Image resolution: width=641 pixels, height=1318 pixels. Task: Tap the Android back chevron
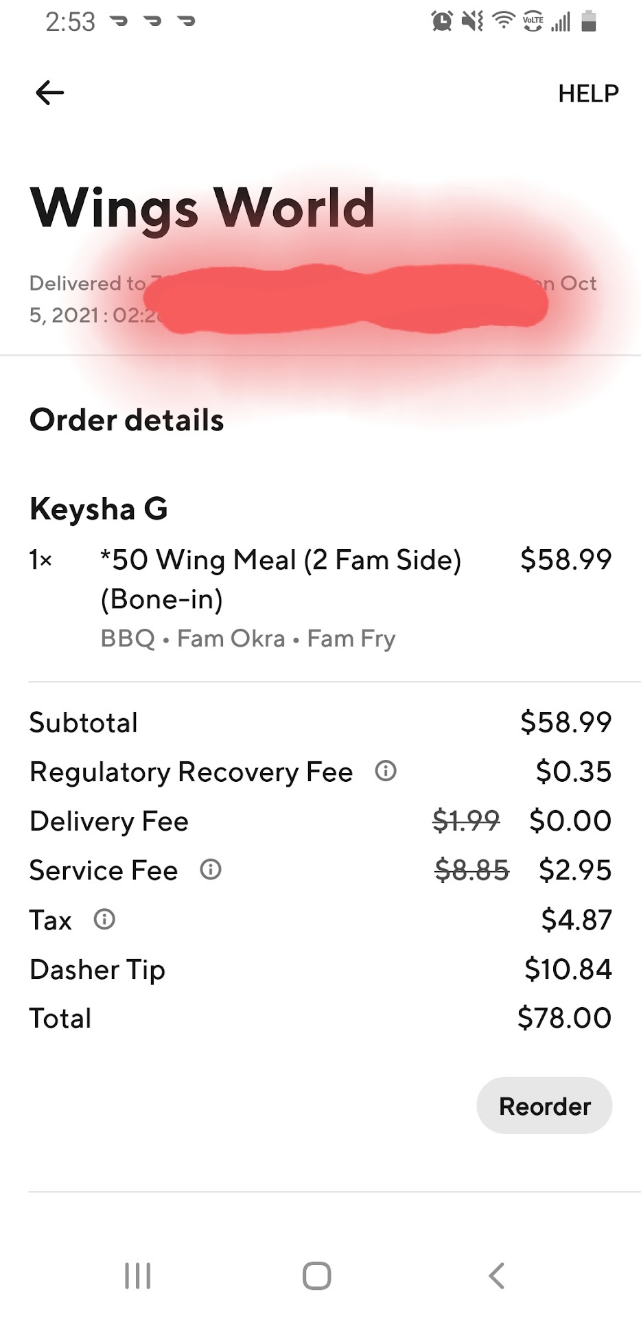[496, 1276]
